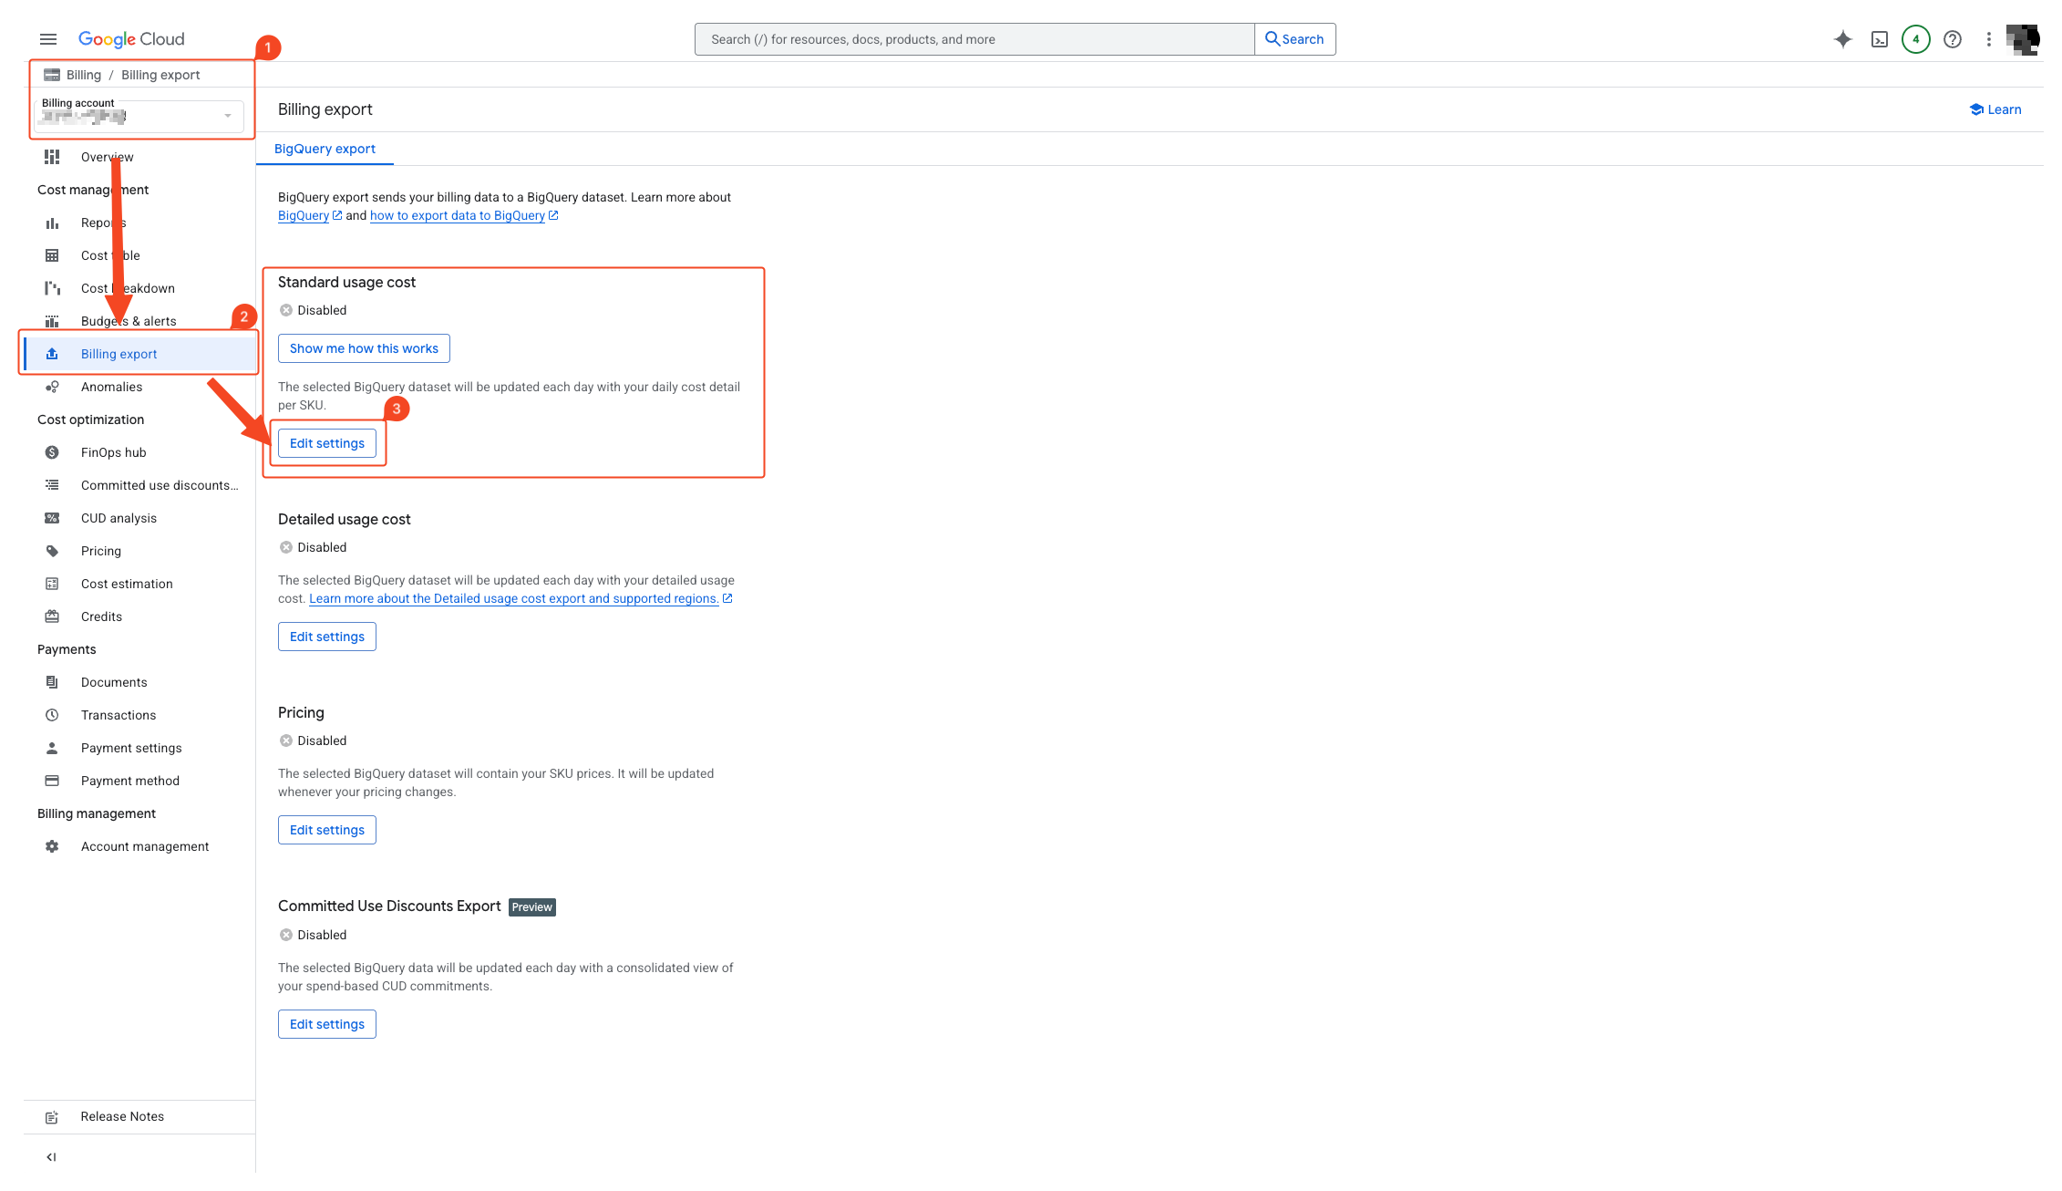Click the Preview badge
The width and height of the screenshot is (2062, 1191).
pos(532,907)
